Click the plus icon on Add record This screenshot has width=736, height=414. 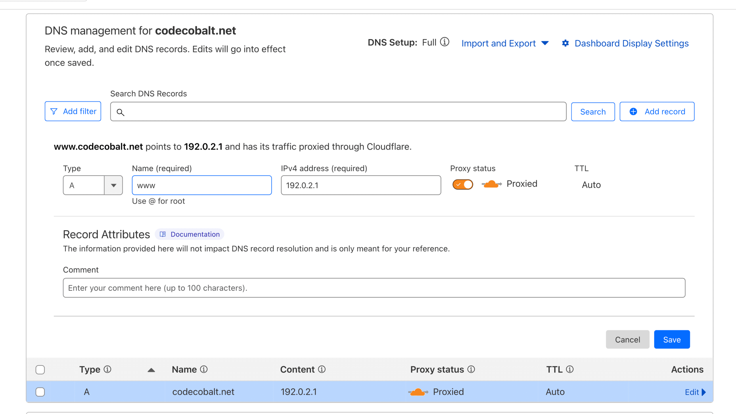pos(633,112)
